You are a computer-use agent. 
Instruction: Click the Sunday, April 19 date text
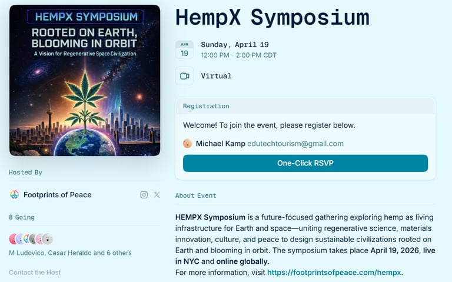coord(234,45)
